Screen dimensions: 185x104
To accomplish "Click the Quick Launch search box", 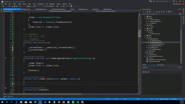I will [x=164, y=1].
